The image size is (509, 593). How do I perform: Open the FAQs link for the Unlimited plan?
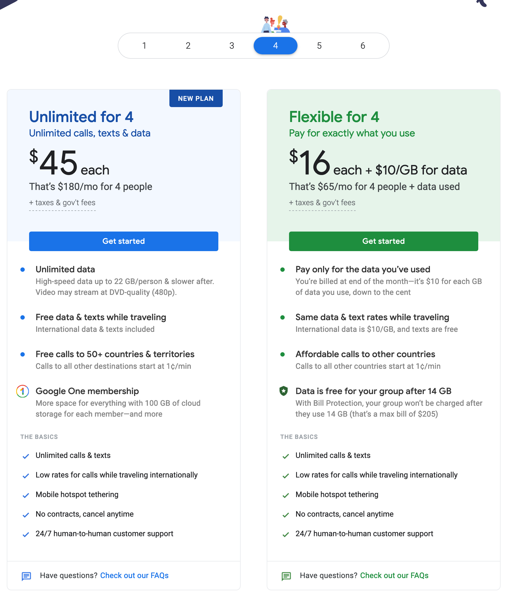(x=134, y=575)
